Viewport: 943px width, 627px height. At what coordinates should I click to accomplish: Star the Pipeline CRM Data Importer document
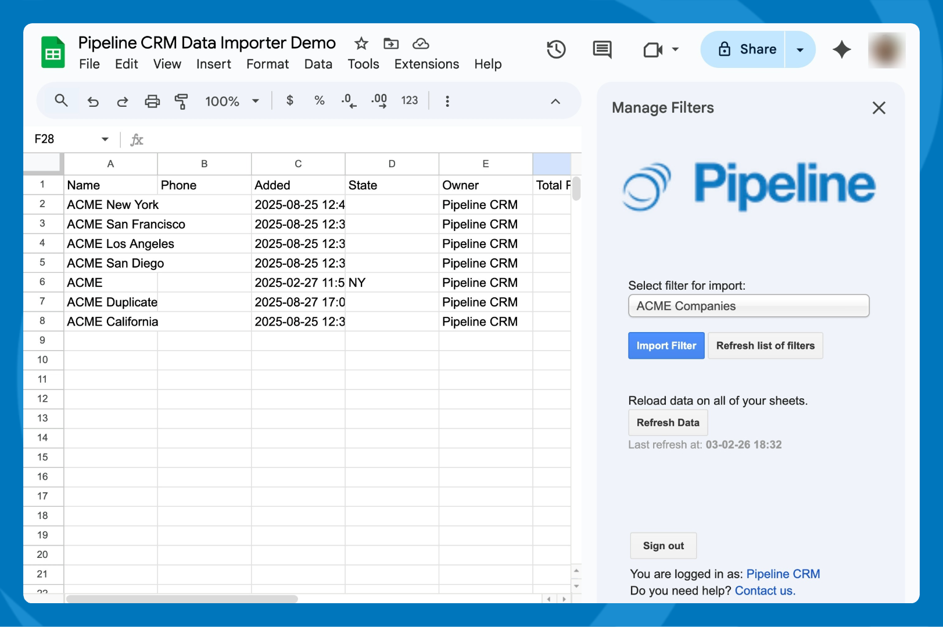(361, 44)
